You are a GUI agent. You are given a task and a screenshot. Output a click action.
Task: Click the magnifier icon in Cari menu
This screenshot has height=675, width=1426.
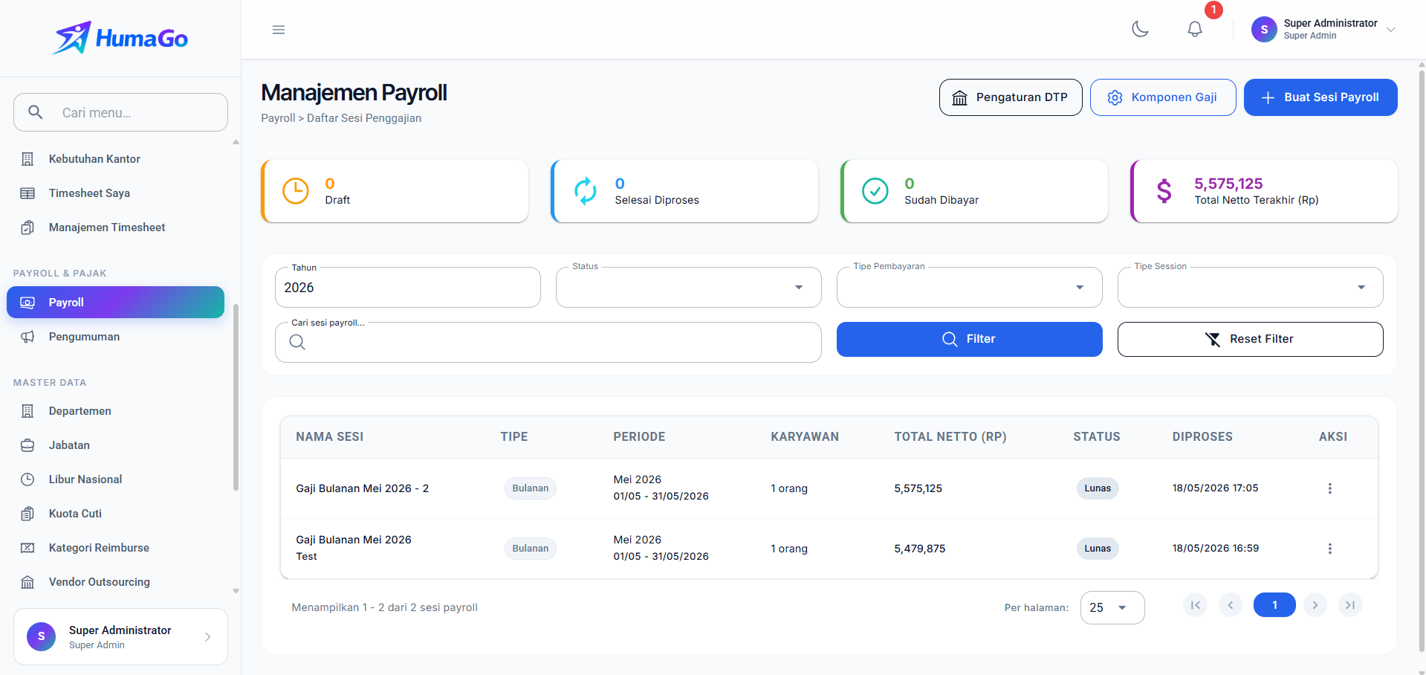click(x=35, y=112)
